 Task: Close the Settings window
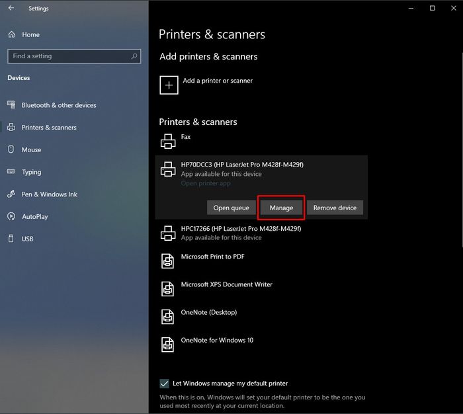tap(453, 8)
